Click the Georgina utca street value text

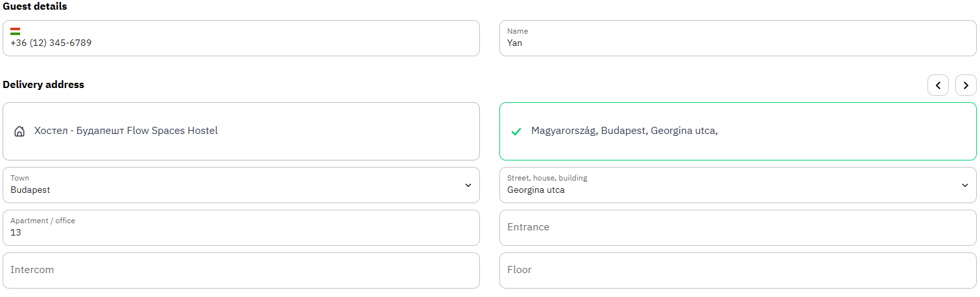tap(536, 190)
